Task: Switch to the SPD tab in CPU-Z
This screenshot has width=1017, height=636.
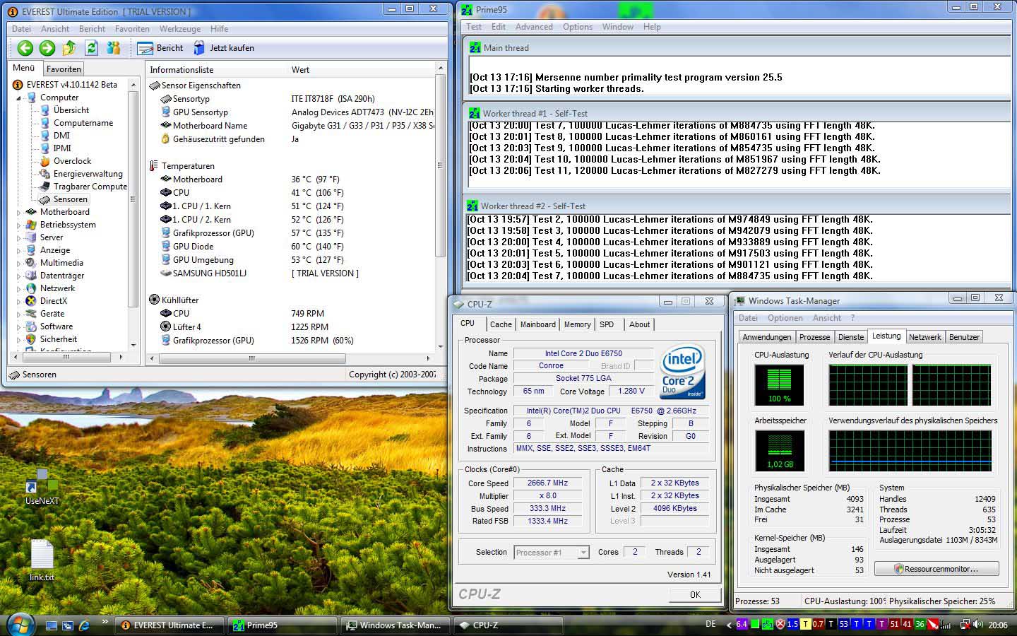Action: 607,324
